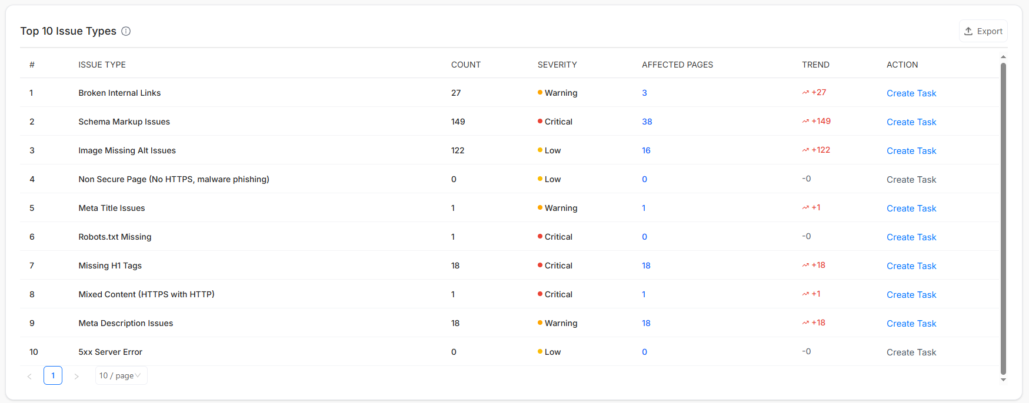1029x403 pixels.
Task: Create Task for Meta Title Issues
Action: tap(911, 209)
